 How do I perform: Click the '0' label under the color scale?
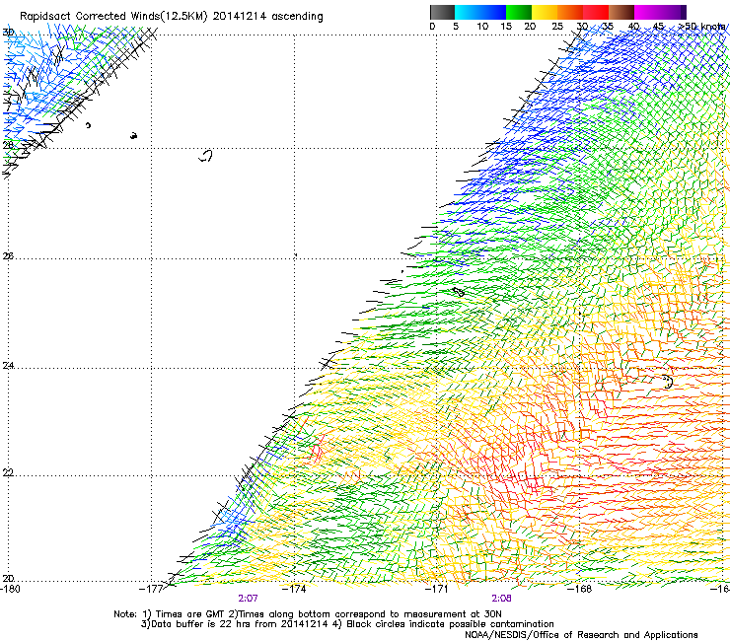[x=432, y=27]
